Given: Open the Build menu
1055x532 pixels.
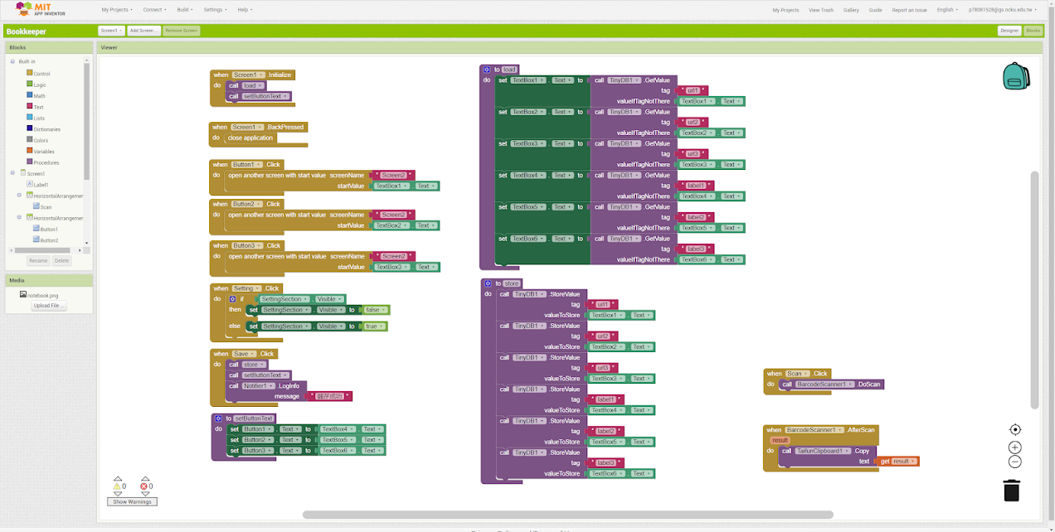Looking at the screenshot, I should point(185,10).
